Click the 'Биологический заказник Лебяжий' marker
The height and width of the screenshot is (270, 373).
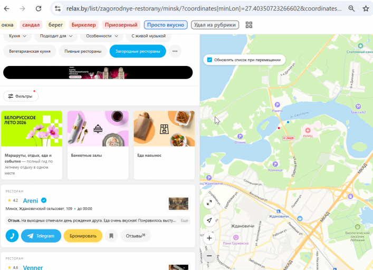click(357, 227)
